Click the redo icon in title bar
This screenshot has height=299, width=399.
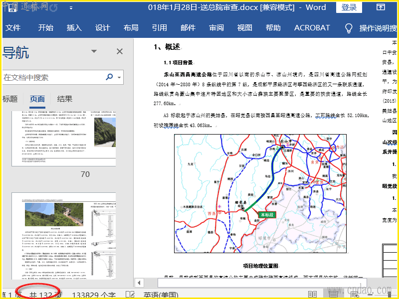pyautogui.click(x=53, y=8)
